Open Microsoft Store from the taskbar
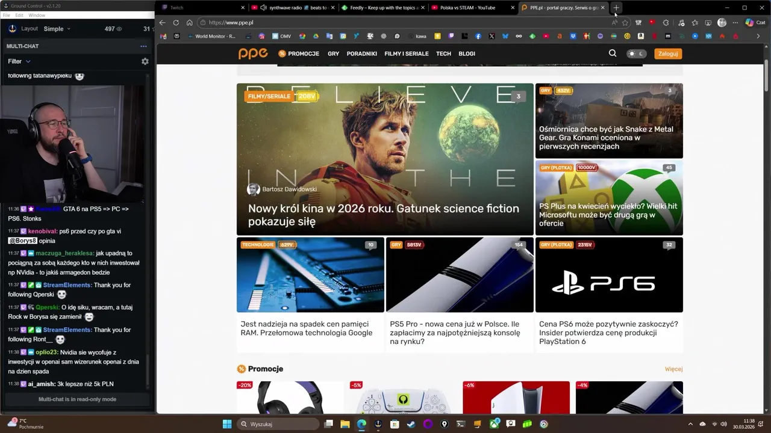 click(x=395, y=424)
